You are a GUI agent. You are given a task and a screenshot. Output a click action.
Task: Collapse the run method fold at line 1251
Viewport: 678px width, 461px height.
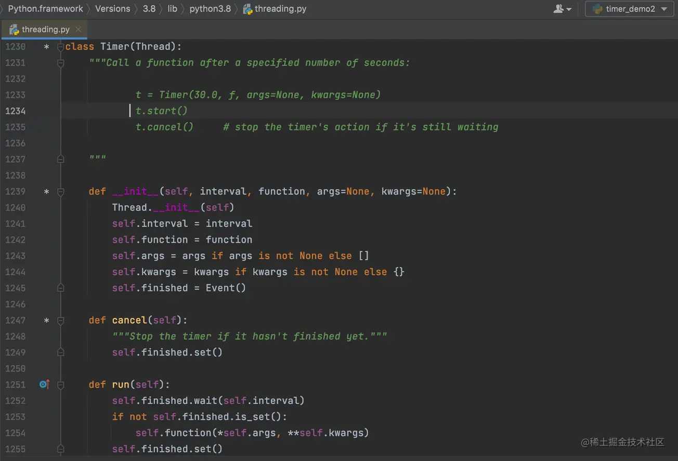point(61,385)
